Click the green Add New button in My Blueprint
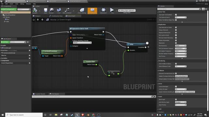The height and width of the screenshot is (117, 209). pyautogui.click(x=5, y=42)
